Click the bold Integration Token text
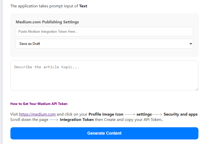 [77, 120]
